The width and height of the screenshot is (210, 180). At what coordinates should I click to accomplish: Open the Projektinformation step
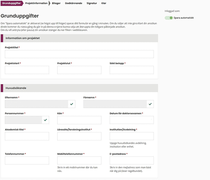36,3
